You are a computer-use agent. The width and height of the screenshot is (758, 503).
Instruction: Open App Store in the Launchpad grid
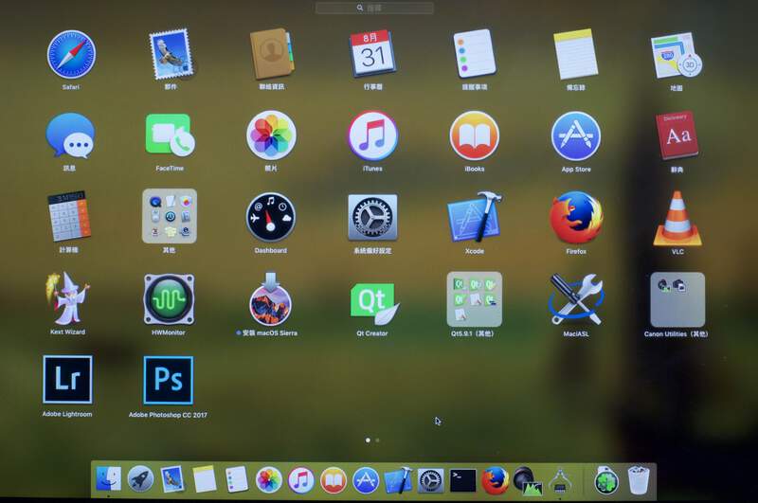[576, 136]
